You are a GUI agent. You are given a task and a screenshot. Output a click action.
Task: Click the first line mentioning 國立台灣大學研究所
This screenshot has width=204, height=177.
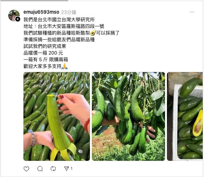click(x=59, y=20)
